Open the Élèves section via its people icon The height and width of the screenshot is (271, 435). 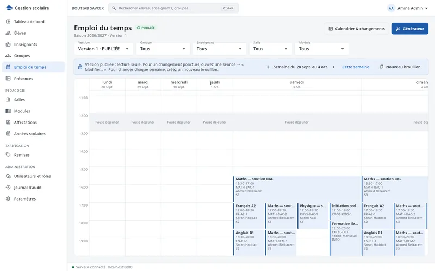(8, 33)
